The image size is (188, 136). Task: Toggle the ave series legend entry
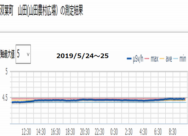coord(166,59)
